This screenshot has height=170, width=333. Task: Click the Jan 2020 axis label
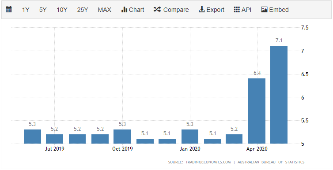(x=190, y=149)
